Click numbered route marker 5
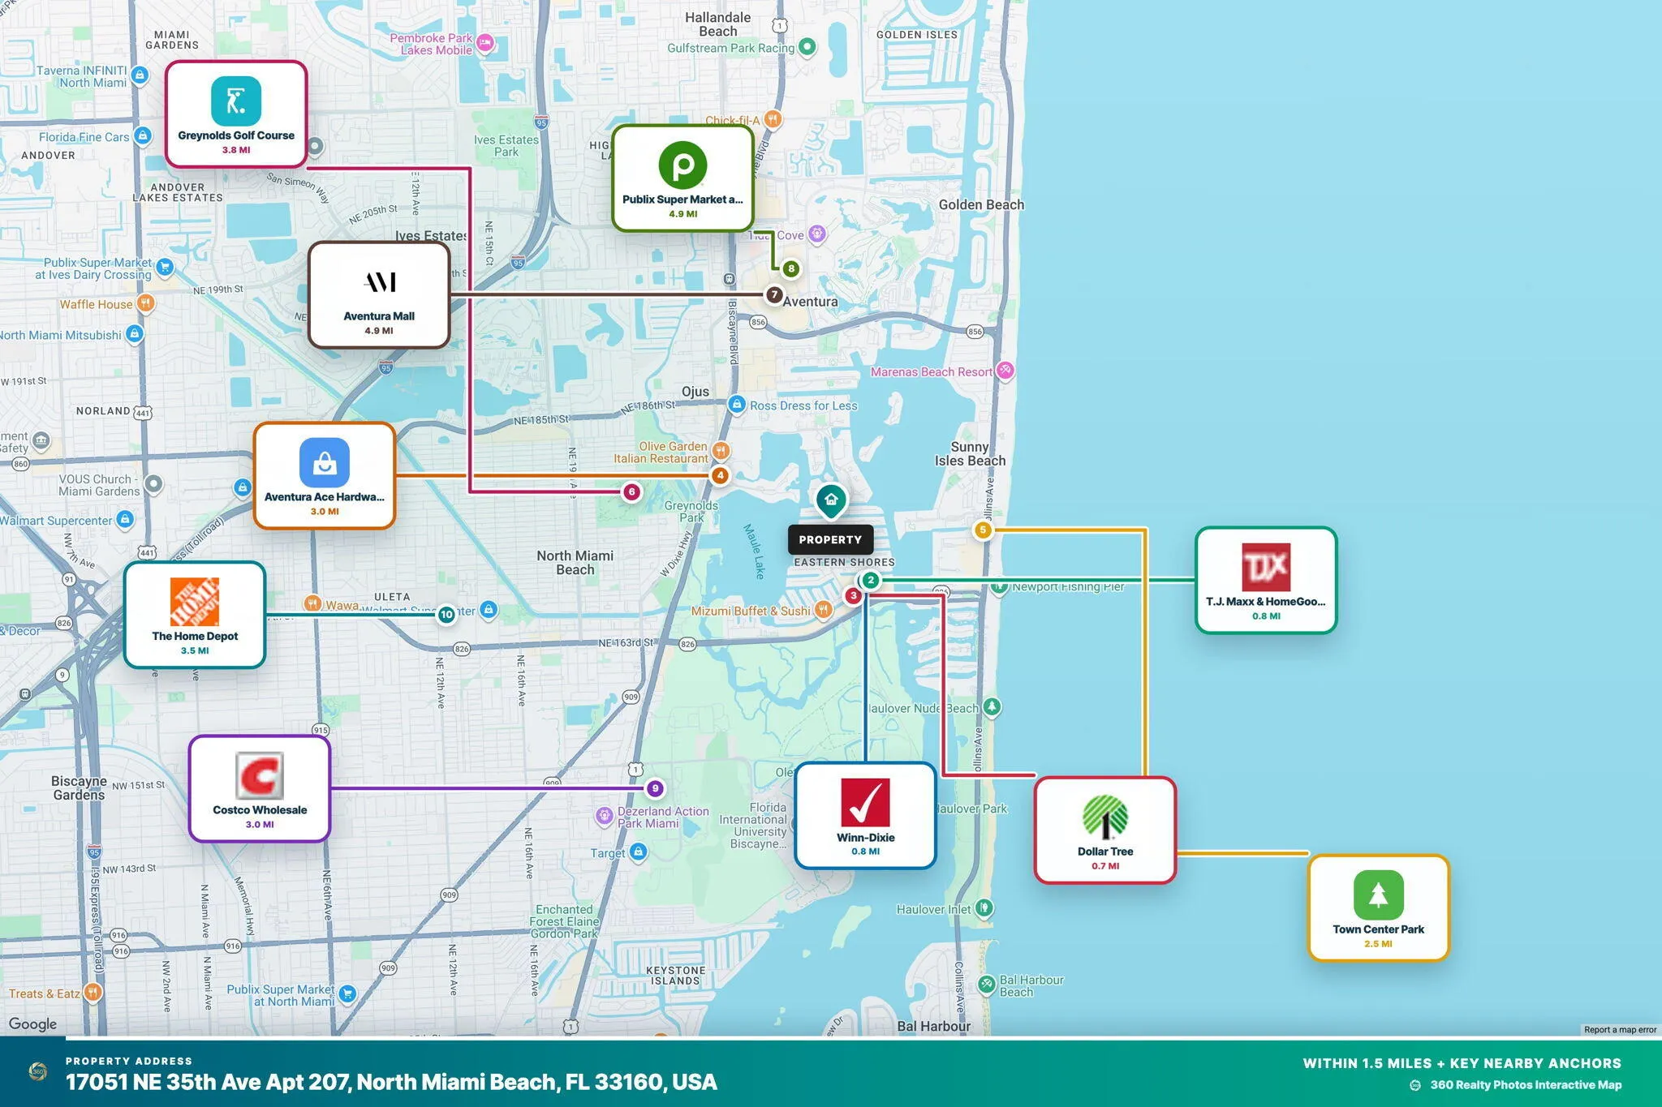The image size is (1662, 1107). click(983, 530)
